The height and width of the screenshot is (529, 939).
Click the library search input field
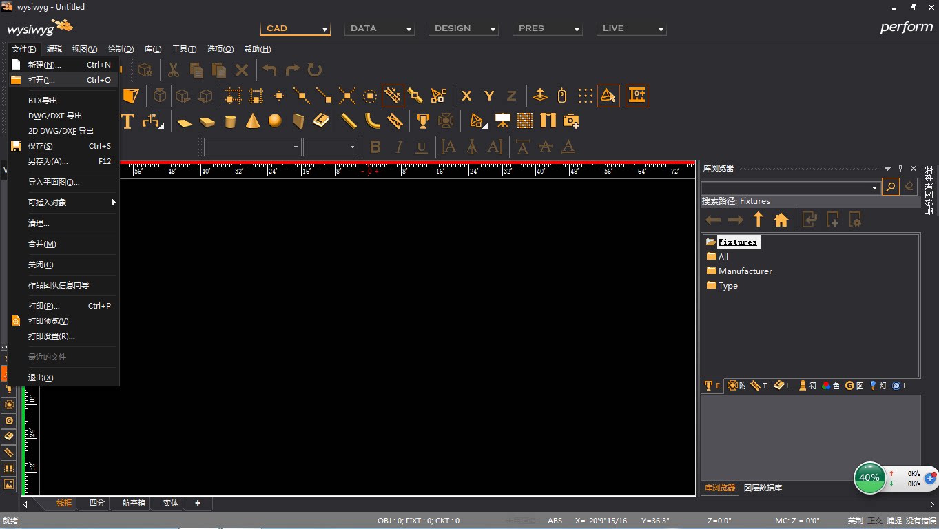pos(786,187)
